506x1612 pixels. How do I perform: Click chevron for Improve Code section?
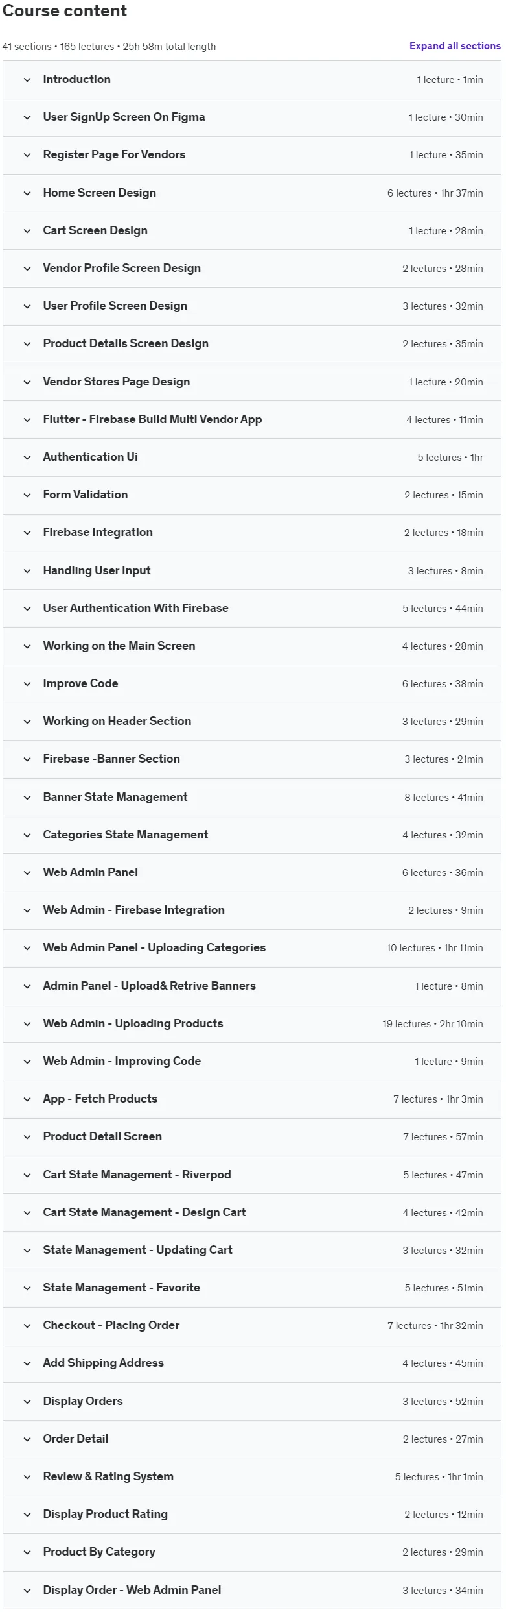[27, 684]
